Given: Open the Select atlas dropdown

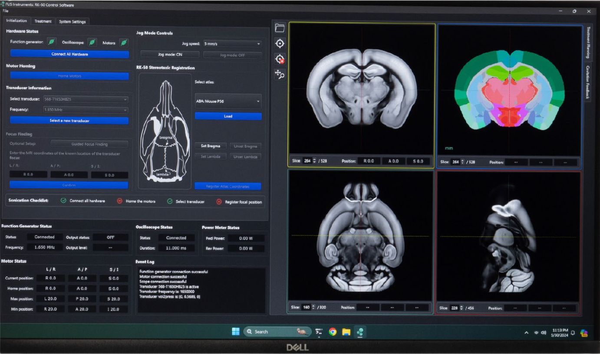Looking at the screenshot, I should (x=228, y=102).
